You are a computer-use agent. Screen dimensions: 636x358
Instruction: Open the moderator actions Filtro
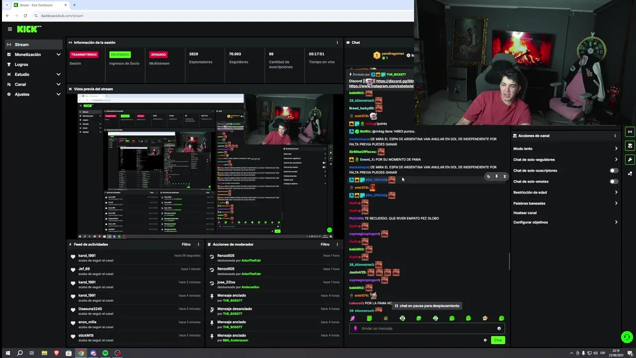tap(325, 245)
